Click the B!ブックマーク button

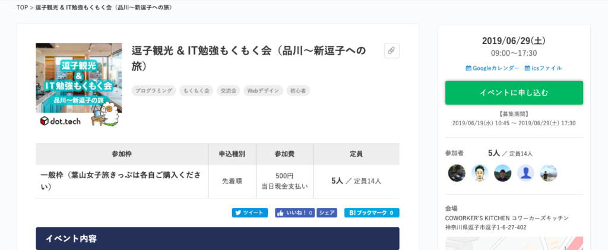coord(372,213)
